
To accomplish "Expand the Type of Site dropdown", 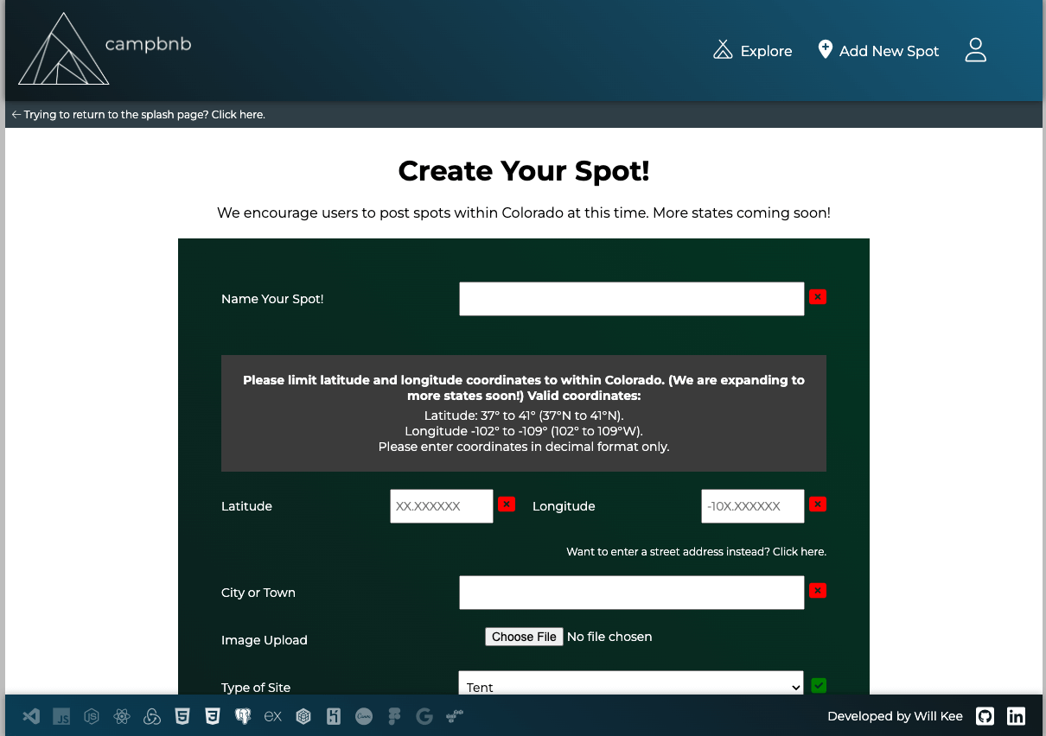I will point(631,687).
